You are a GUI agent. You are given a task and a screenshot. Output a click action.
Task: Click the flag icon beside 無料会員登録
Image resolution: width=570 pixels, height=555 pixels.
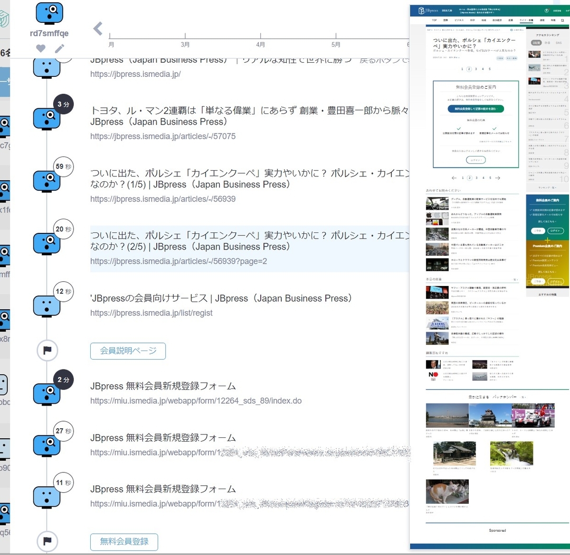pos(47,541)
